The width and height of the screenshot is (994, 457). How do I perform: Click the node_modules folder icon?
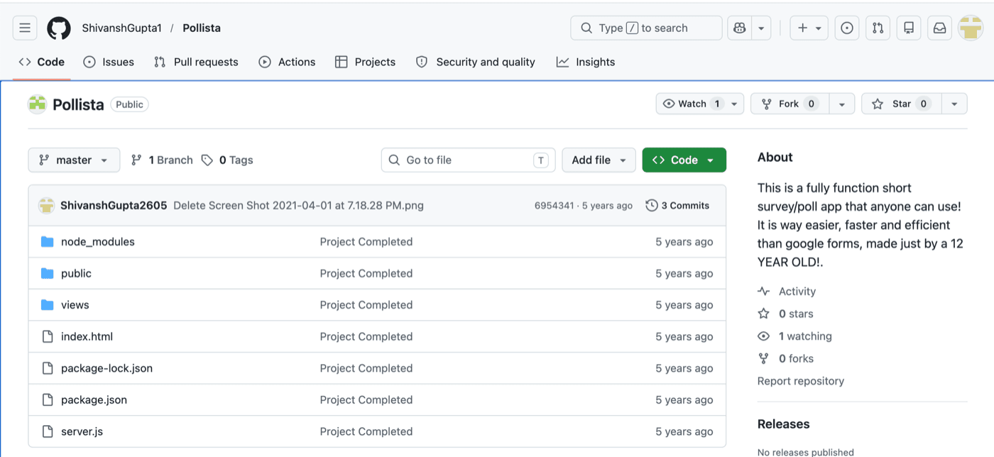click(x=48, y=241)
